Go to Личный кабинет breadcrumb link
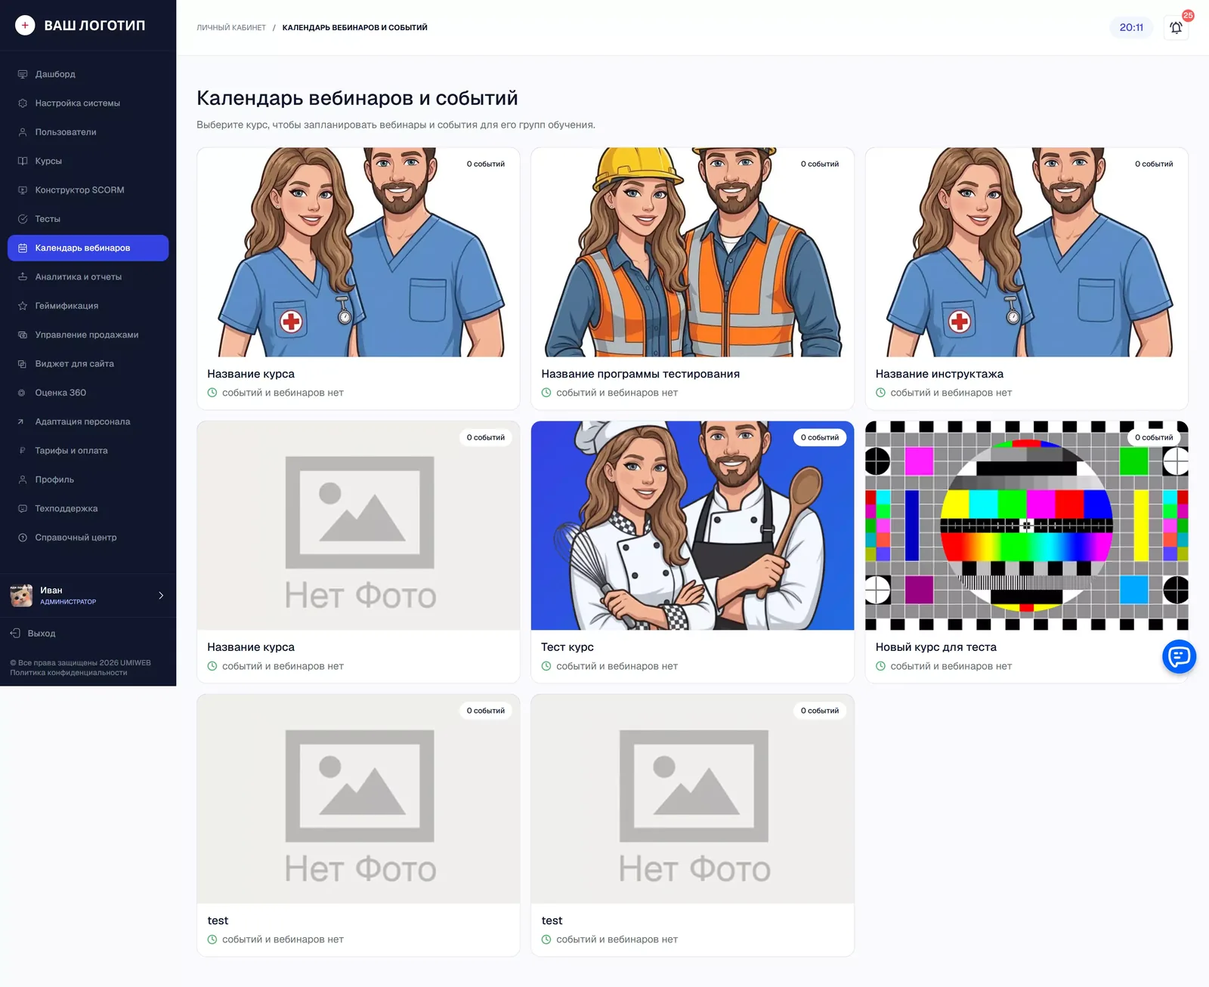This screenshot has height=987, width=1209. click(231, 28)
